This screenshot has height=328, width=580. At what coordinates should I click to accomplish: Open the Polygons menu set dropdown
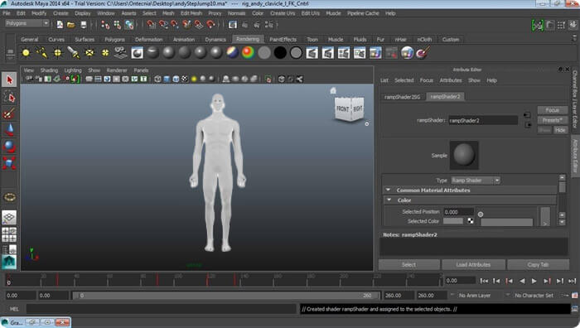[27, 23]
